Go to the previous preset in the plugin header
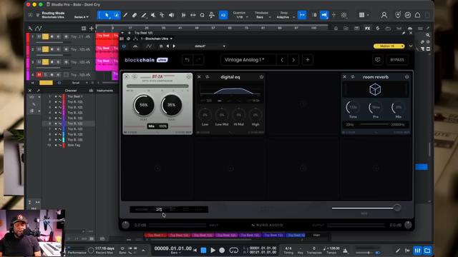This screenshot has width=458, height=257. pos(167,46)
